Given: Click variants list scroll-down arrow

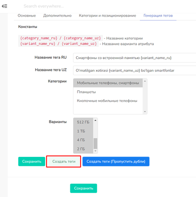Looking at the screenshot, I should click(96, 151).
